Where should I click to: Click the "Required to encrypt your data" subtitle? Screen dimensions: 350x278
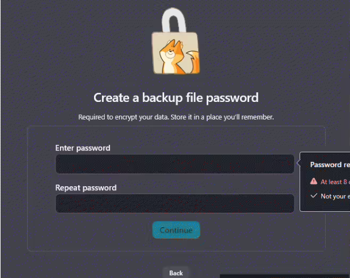point(176,117)
